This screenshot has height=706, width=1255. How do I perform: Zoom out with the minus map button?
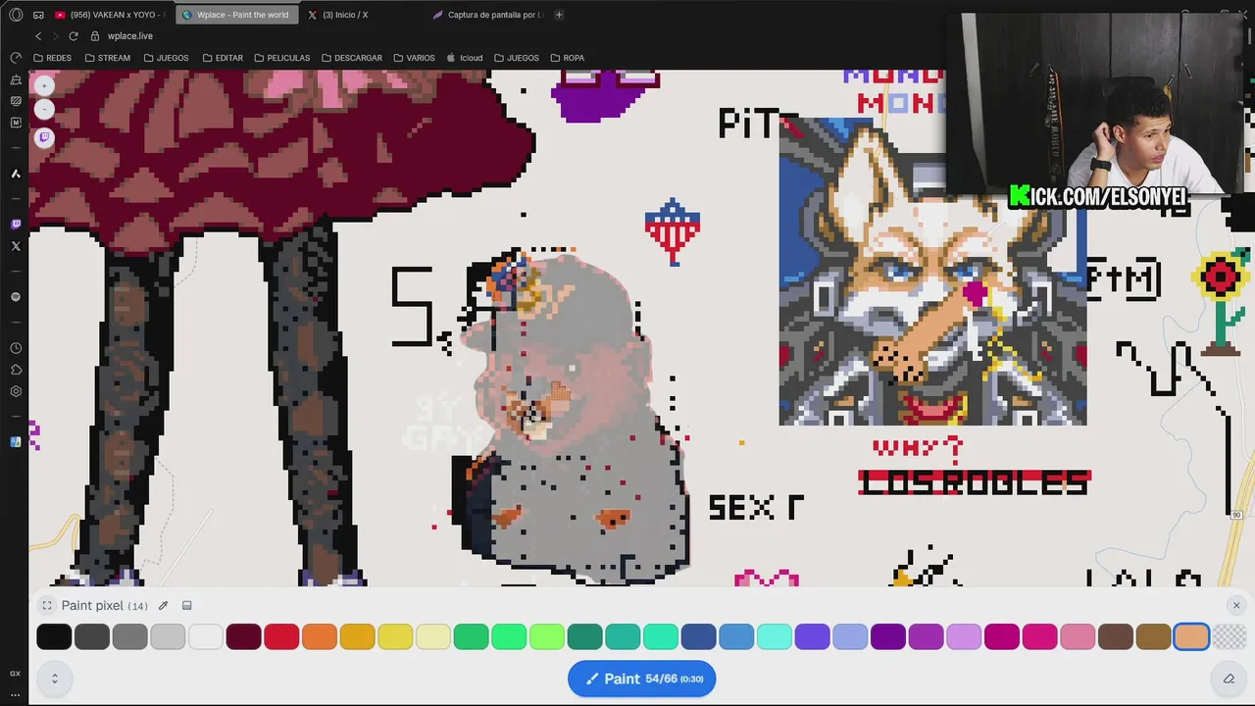coord(44,110)
